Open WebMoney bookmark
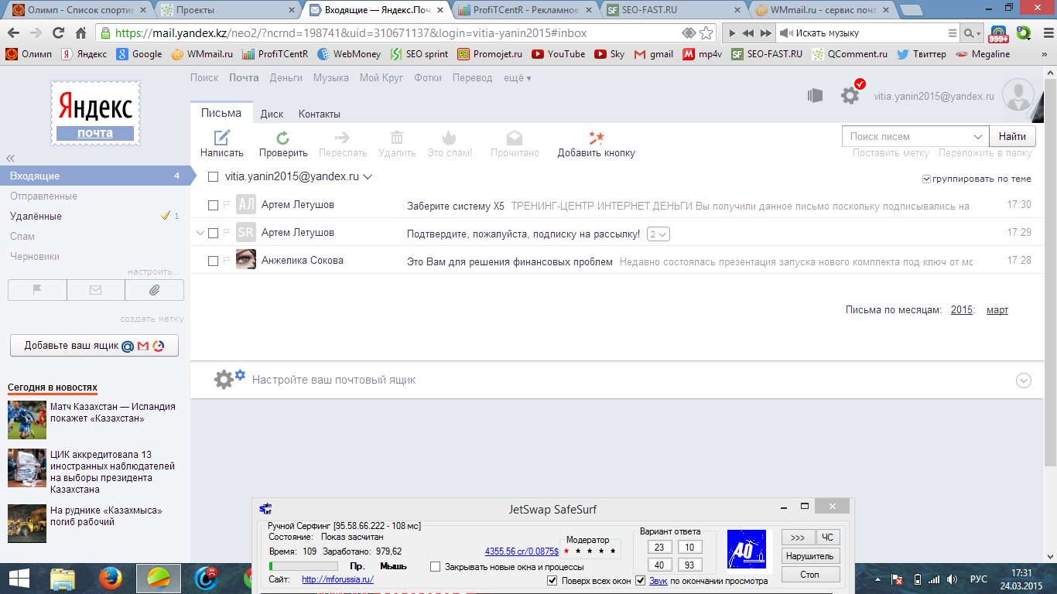This screenshot has width=1057, height=594. (x=349, y=54)
